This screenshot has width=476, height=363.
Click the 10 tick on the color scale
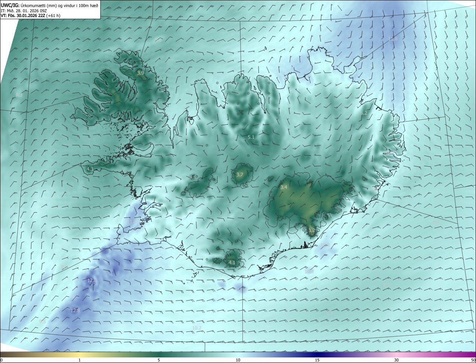[x=238, y=360]
